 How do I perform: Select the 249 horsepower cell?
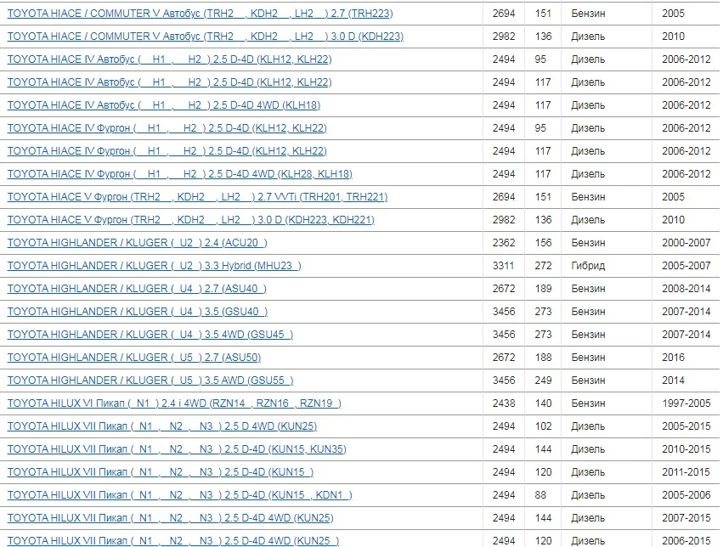point(543,381)
